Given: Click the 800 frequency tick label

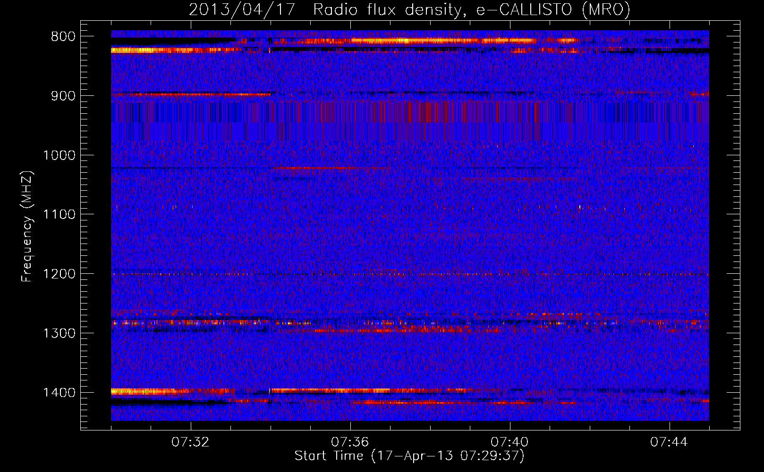Looking at the screenshot, I should [63, 36].
